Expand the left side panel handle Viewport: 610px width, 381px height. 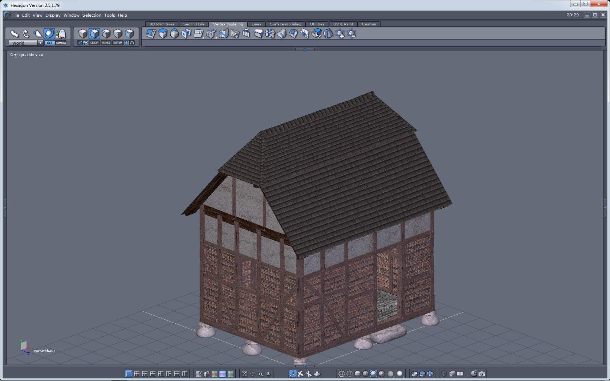point(5,208)
